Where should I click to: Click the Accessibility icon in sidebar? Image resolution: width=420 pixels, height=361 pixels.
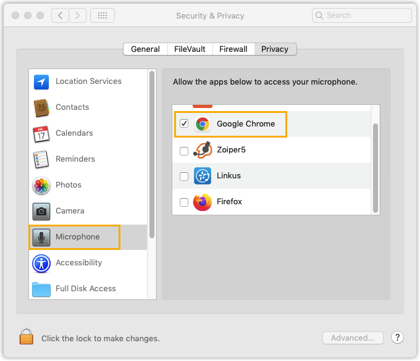click(x=41, y=263)
